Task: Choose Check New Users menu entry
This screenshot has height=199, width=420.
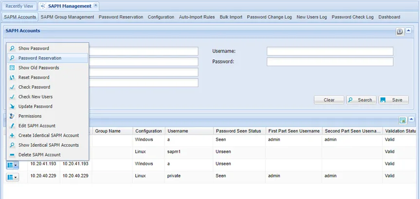Action: (47, 97)
